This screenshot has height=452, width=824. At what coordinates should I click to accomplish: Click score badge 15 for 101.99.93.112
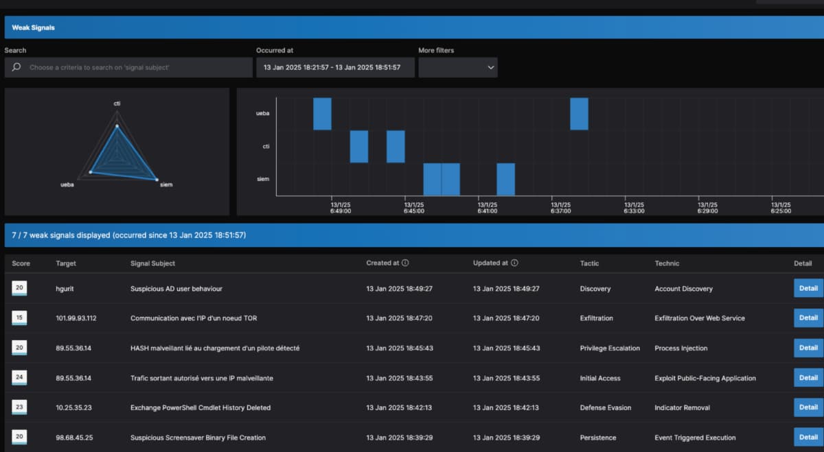point(19,318)
